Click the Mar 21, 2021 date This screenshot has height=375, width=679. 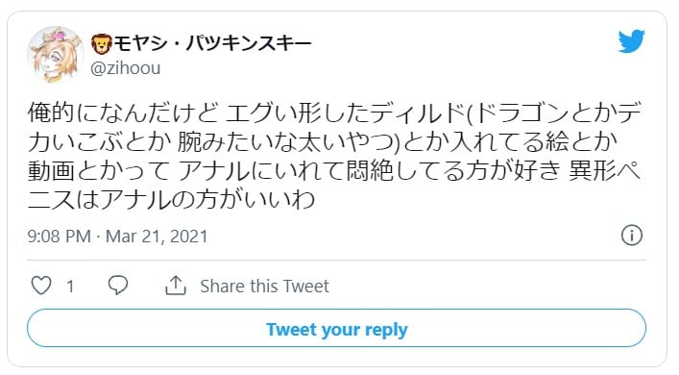point(157,237)
